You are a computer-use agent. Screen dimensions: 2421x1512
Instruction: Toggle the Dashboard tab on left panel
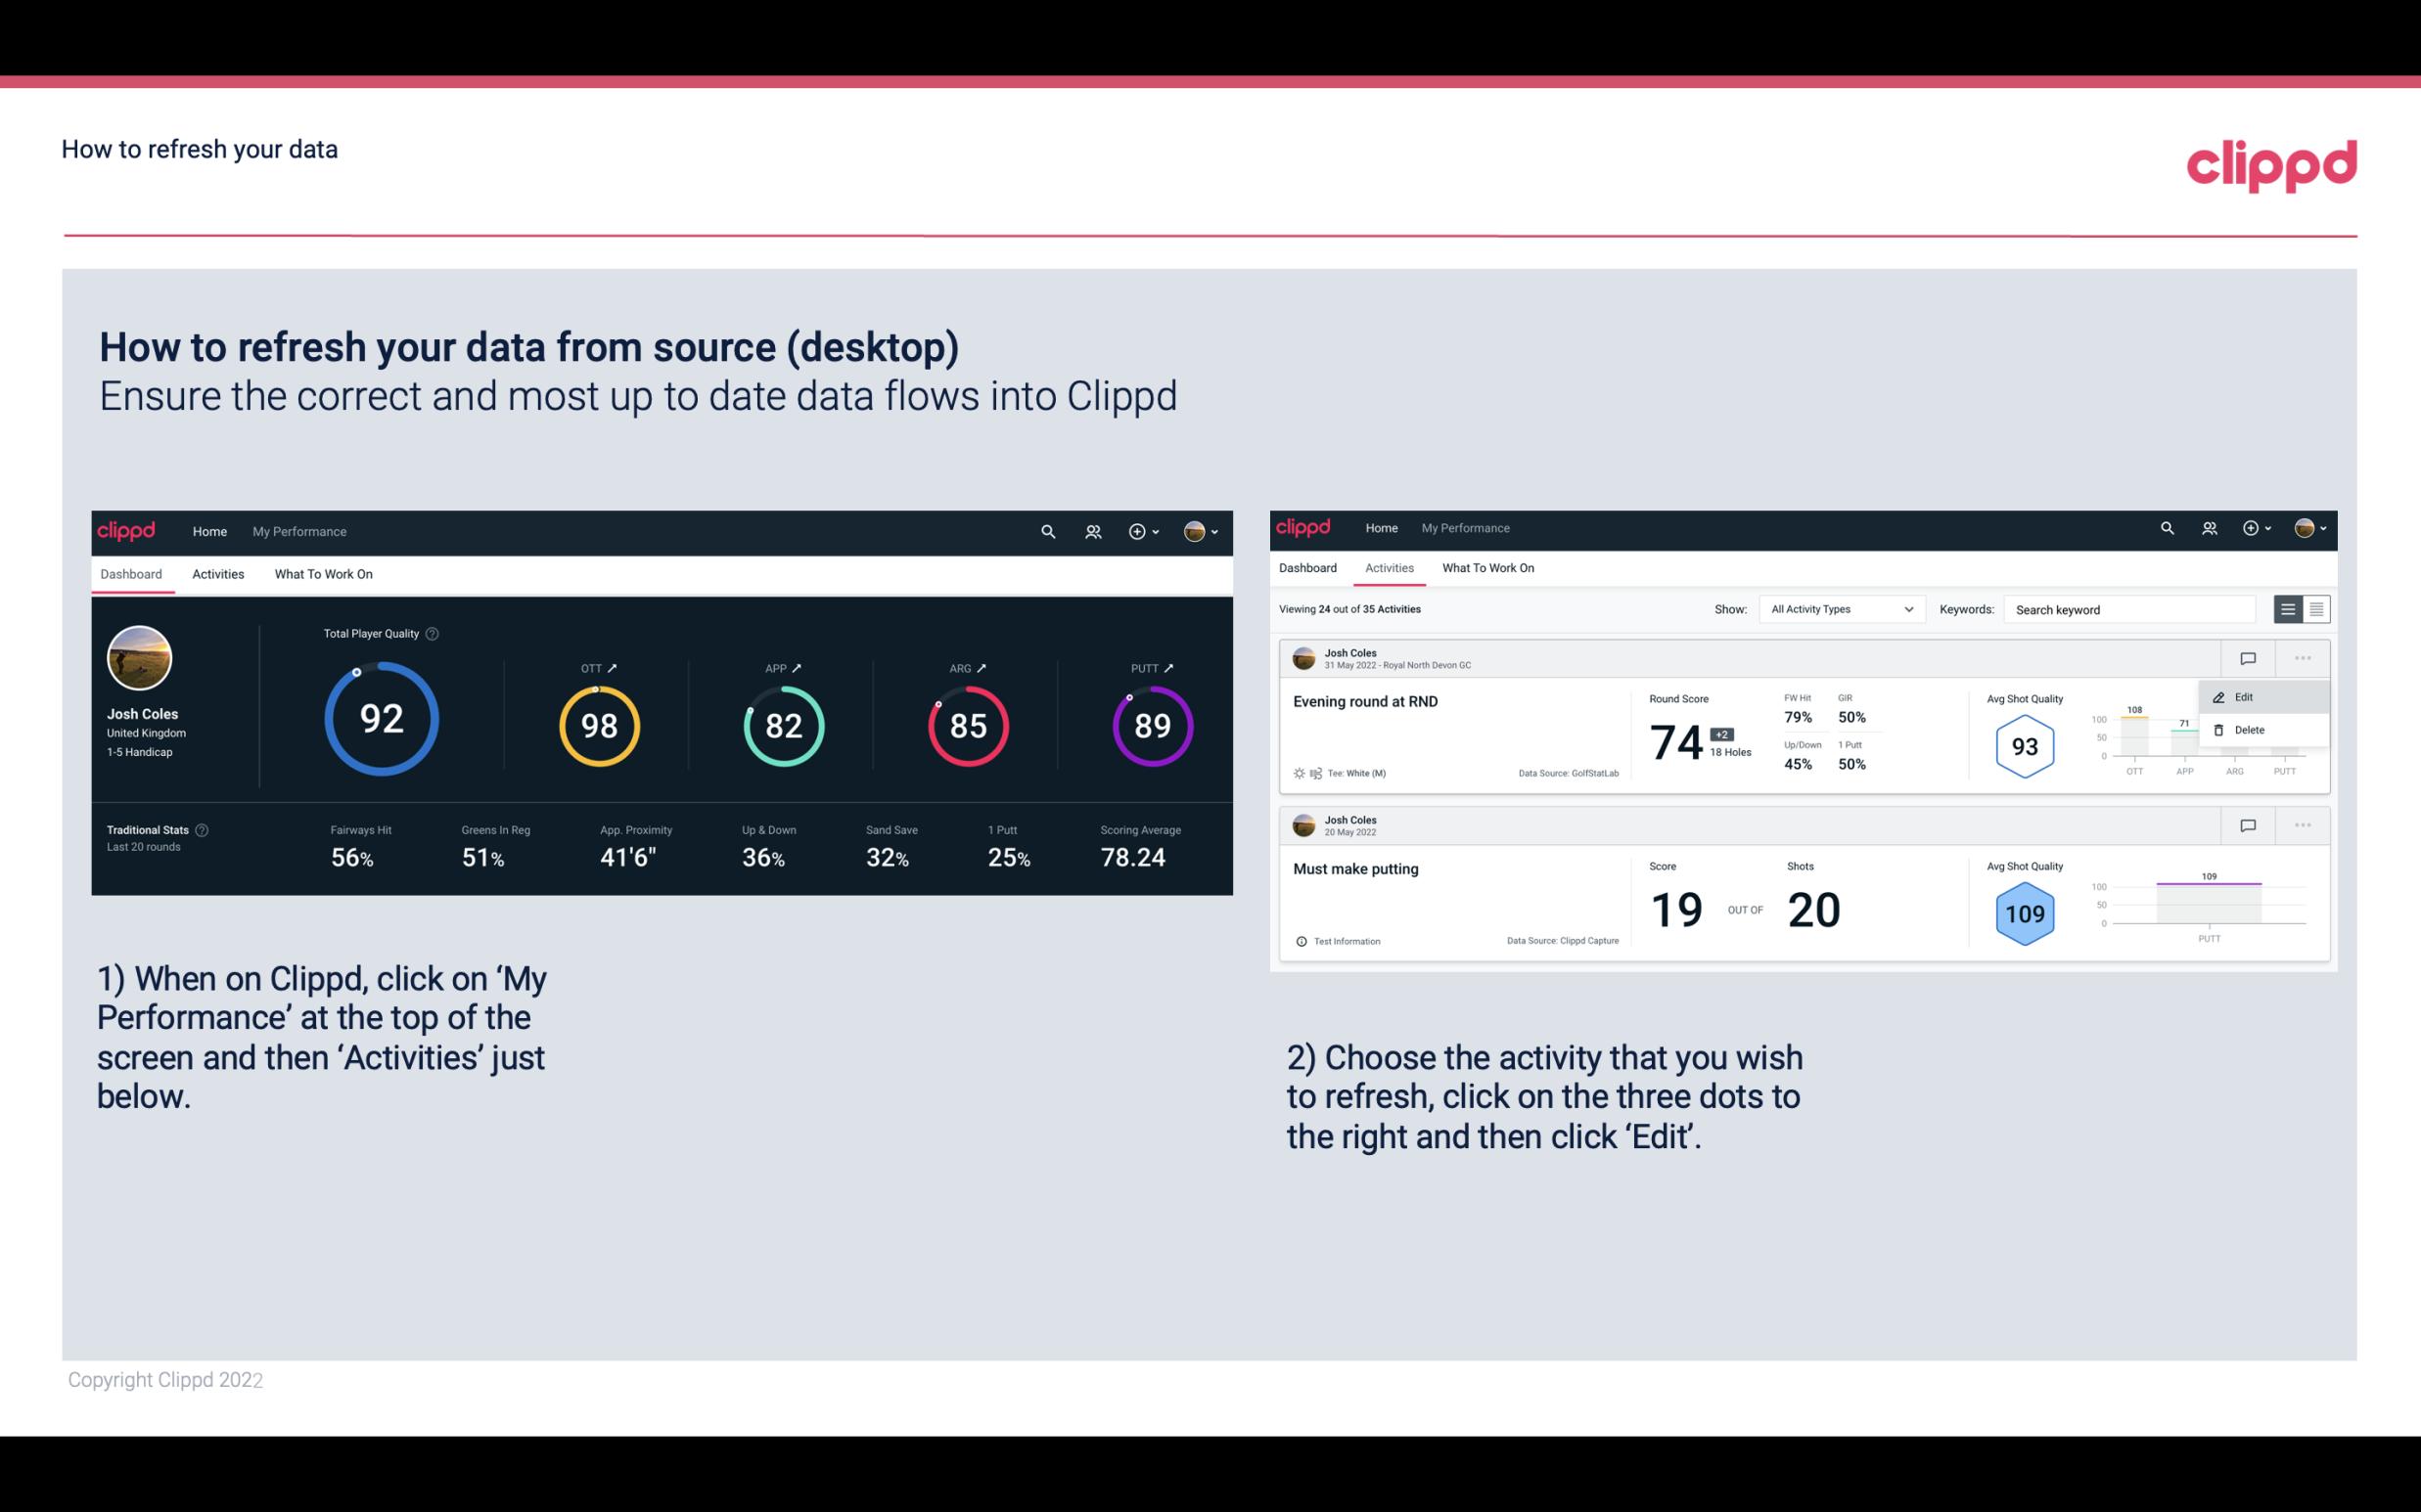click(132, 573)
